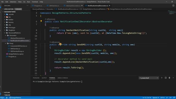The height and width of the screenshot is (99, 176).
Task: Close the NotificationEmailDecorator.cs tab
Action: point(109,5)
